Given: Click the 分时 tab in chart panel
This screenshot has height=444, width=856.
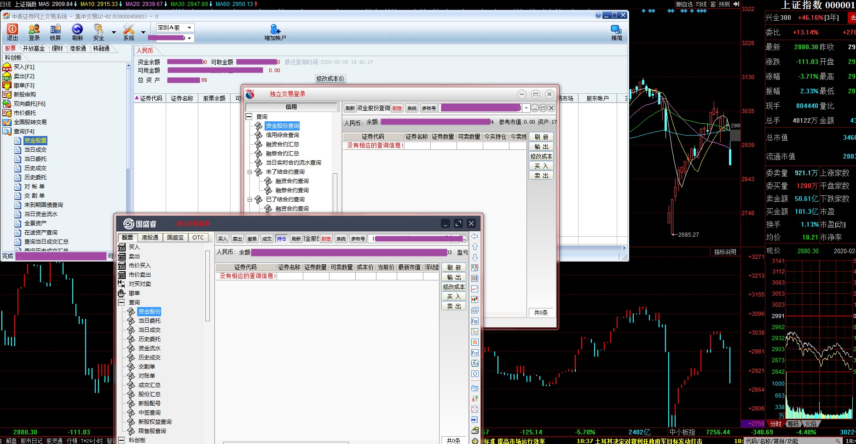Looking at the screenshot, I should pos(776,424).
